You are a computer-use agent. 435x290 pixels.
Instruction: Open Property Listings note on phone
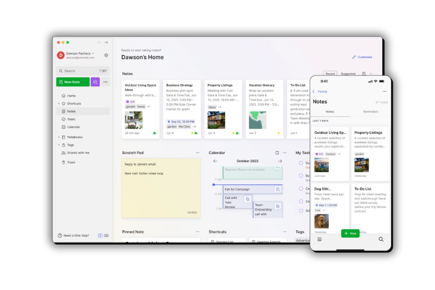tap(371, 154)
